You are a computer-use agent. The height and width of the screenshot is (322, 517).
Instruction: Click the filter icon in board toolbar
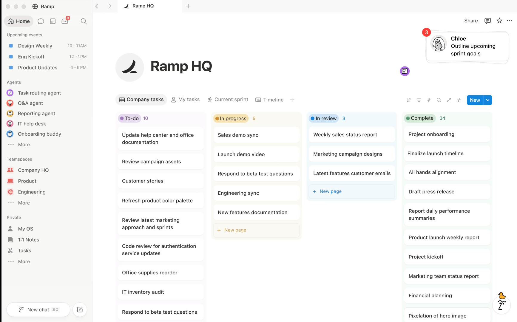pyautogui.click(x=419, y=100)
